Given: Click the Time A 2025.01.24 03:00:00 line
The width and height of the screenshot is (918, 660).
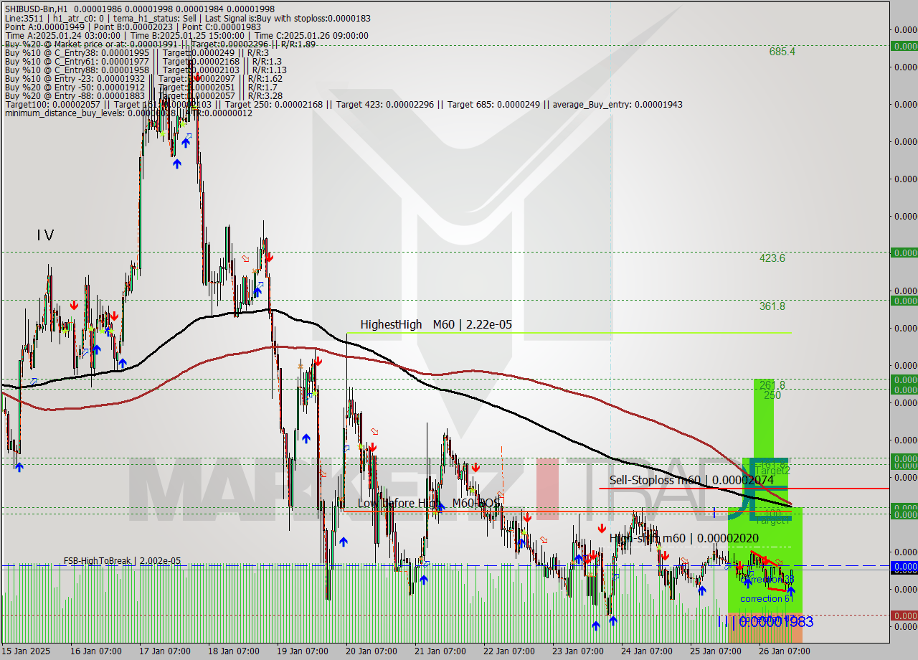Looking at the screenshot, I should click(186, 35).
